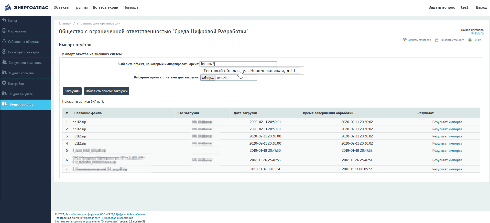
Task: Open the company info icon in sidebar
Action: pyautogui.click(x=4, y=31)
